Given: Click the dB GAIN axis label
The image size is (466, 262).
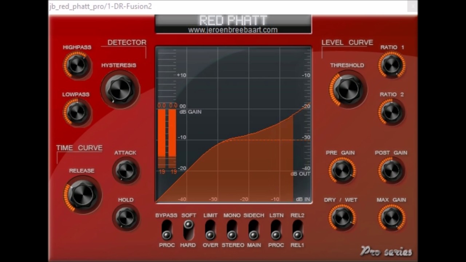Looking at the screenshot, I should click(x=190, y=112).
